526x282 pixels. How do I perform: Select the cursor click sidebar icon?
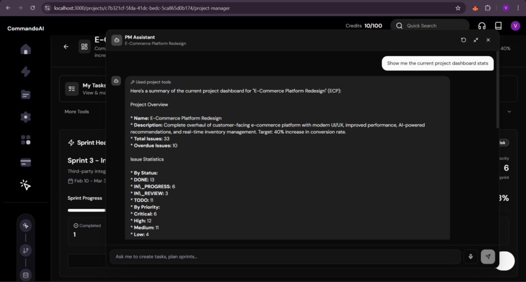(x=25, y=185)
